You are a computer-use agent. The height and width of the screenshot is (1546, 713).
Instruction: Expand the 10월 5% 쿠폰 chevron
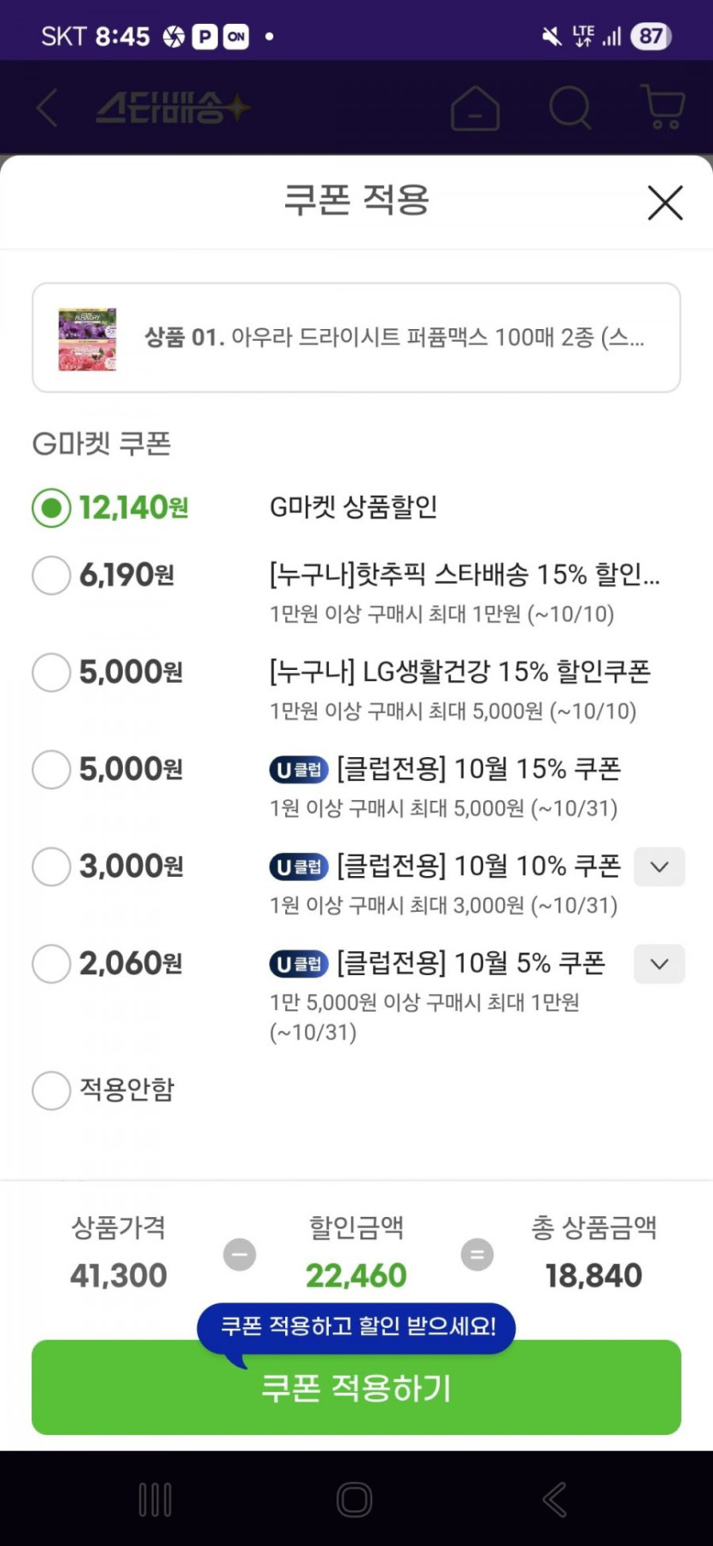(x=658, y=964)
